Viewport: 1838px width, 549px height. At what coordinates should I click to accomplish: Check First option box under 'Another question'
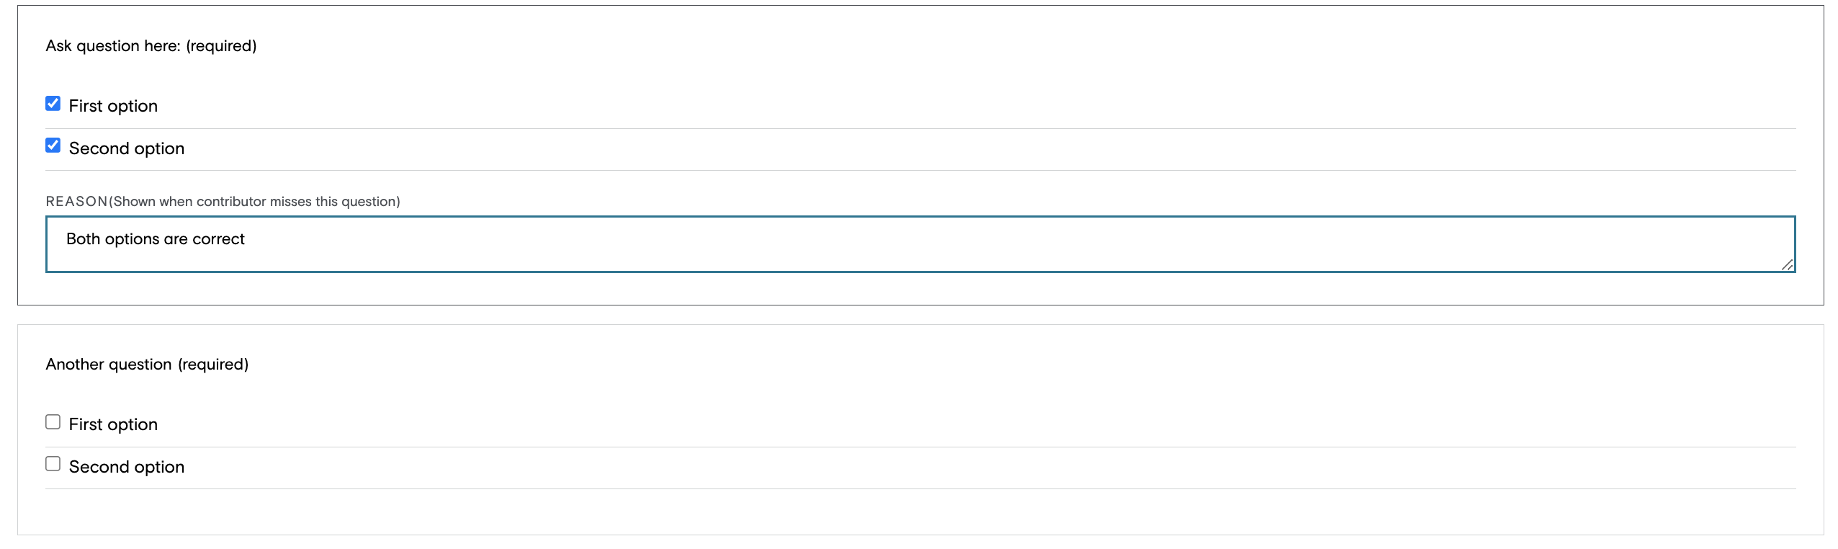click(53, 422)
